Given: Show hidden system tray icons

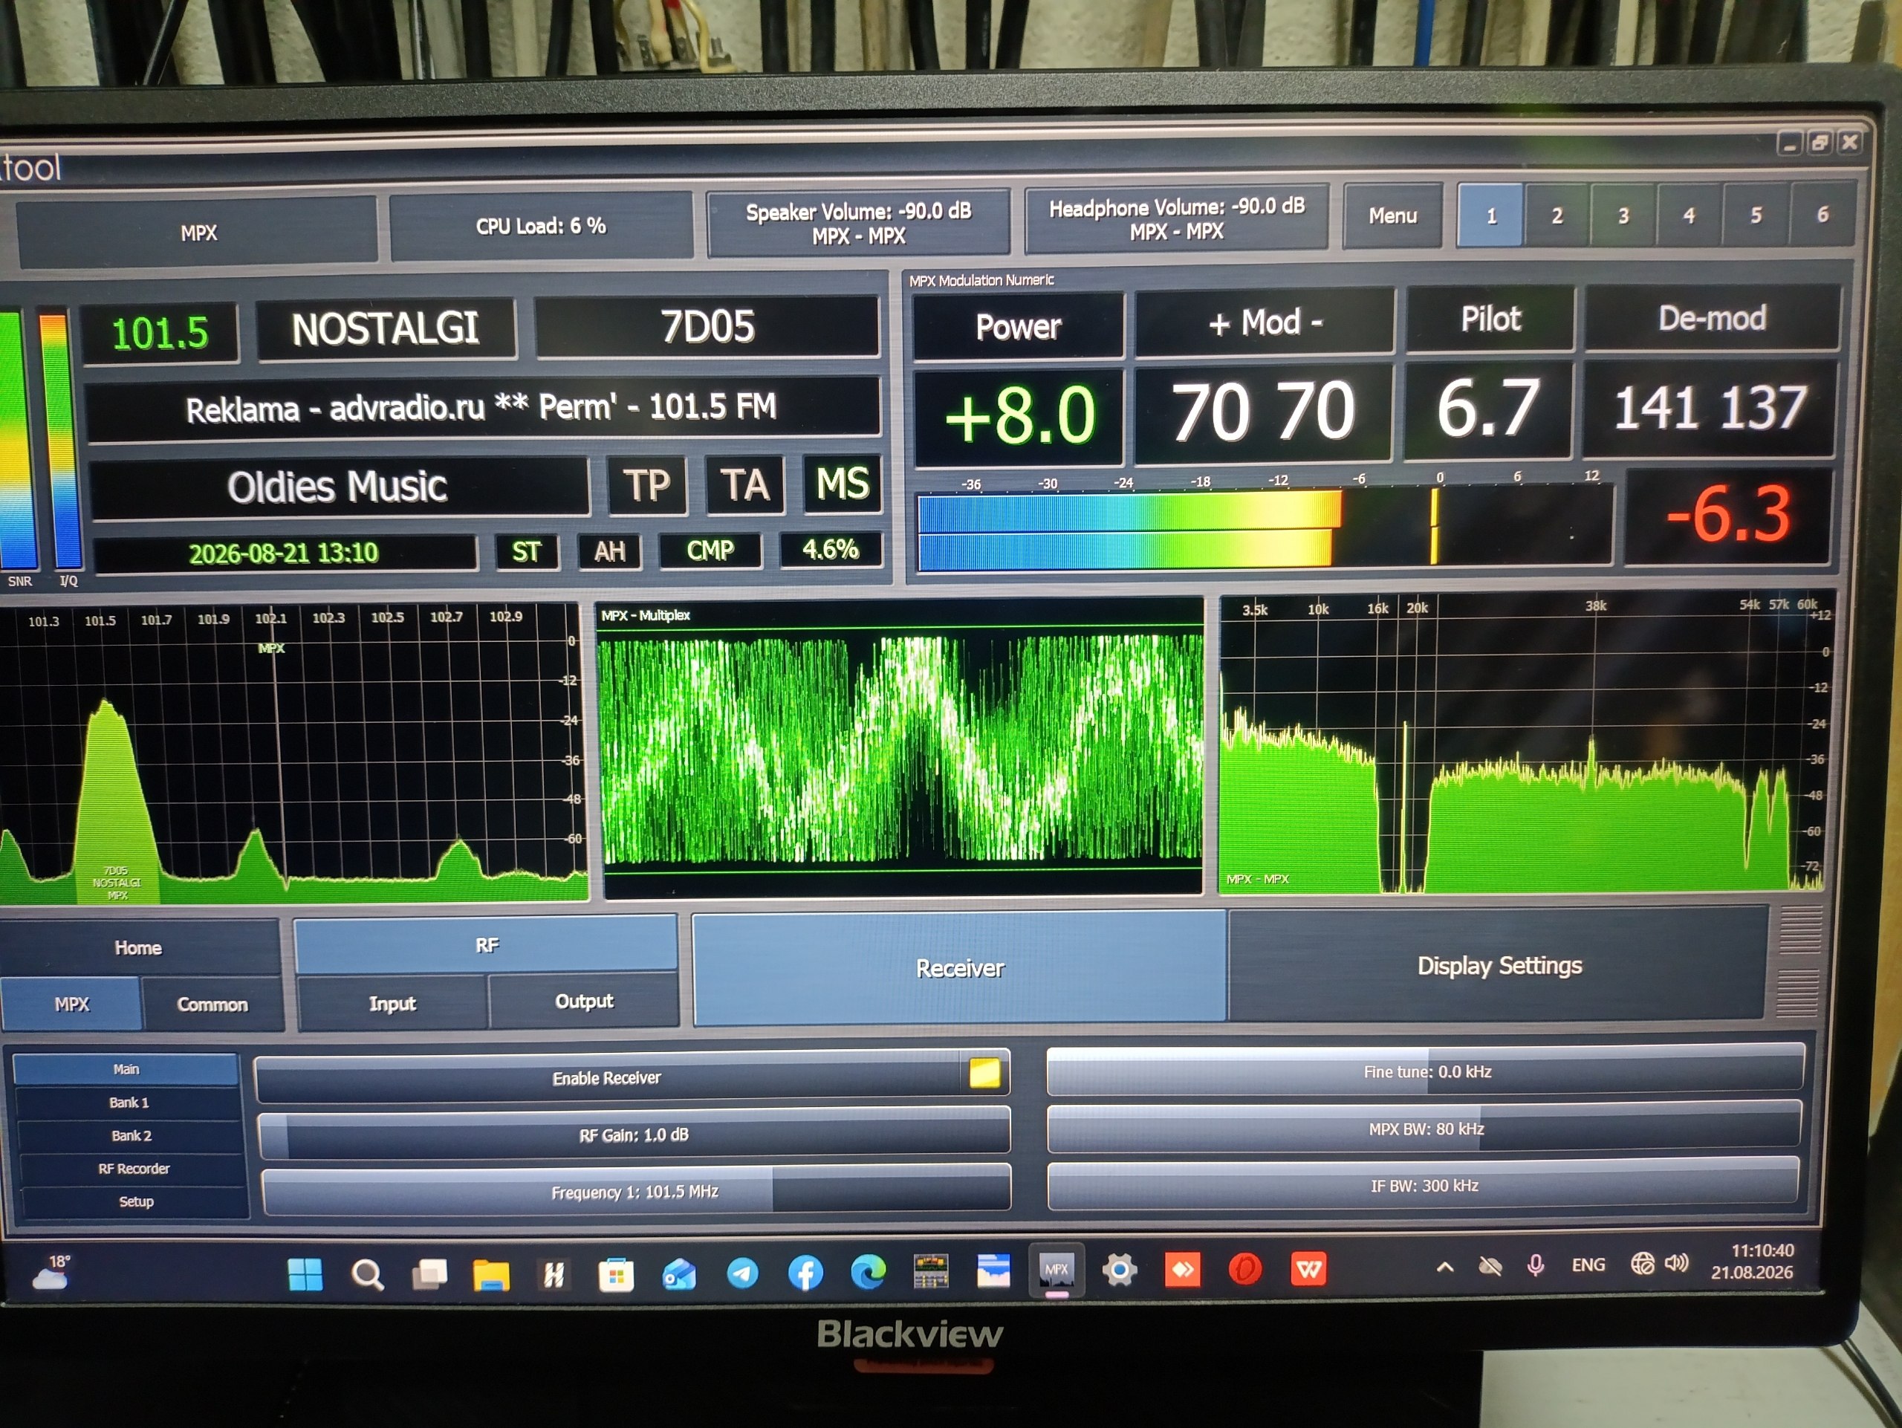Looking at the screenshot, I should (x=1444, y=1266).
